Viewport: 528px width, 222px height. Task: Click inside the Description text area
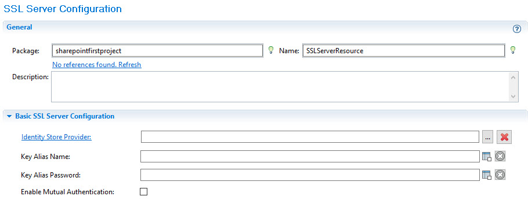coord(280,87)
